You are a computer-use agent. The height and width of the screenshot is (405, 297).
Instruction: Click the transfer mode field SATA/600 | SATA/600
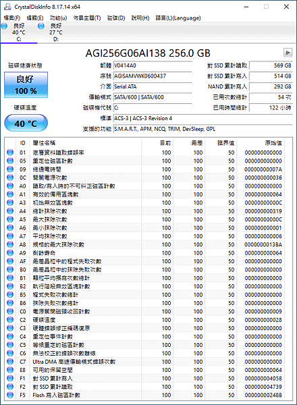click(x=153, y=97)
